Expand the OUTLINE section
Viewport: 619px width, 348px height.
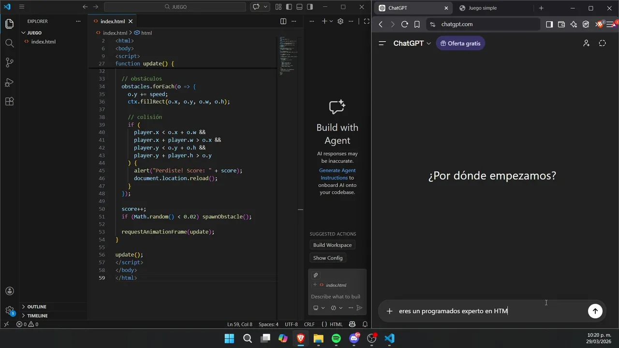(x=53, y=307)
